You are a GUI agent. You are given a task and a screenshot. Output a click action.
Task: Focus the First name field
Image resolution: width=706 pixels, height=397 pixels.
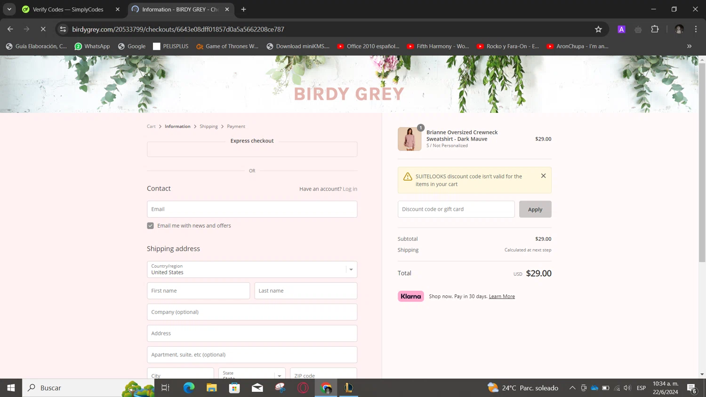point(198,291)
